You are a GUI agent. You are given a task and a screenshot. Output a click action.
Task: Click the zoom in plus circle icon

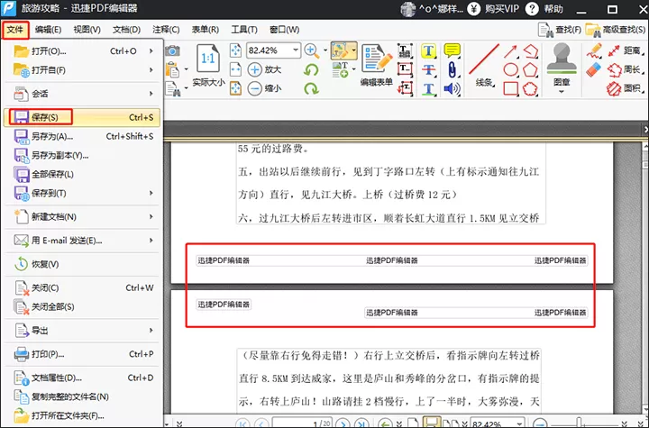(x=254, y=69)
